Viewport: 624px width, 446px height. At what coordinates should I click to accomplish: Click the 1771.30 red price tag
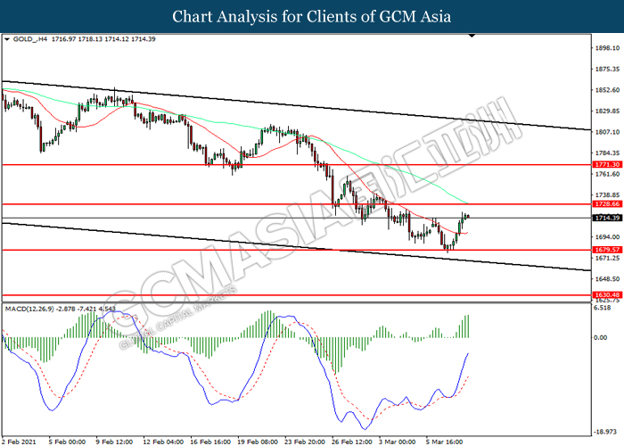coord(605,165)
